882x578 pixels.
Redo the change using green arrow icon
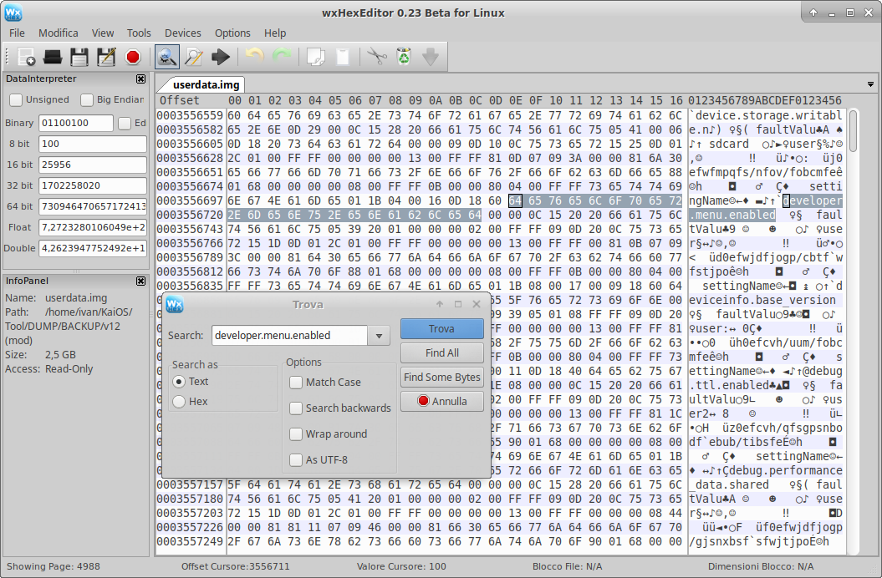[x=282, y=57]
